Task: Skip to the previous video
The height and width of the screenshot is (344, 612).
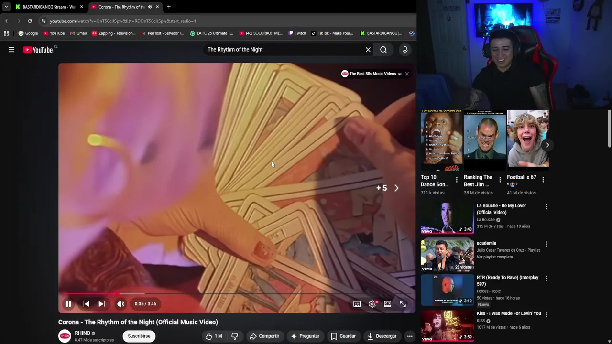Action: coord(86,304)
